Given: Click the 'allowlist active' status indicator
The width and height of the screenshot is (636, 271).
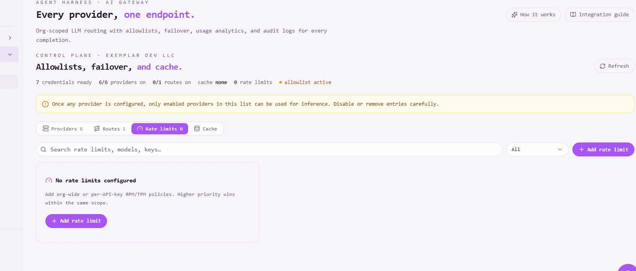Looking at the screenshot, I should [x=305, y=82].
